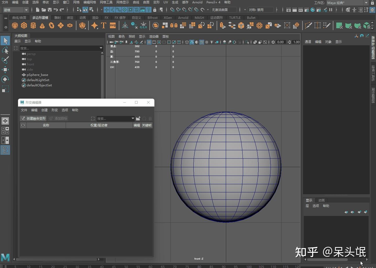Activate the Move tool in toolbox
This screenshot has height=268, width=376.
5,70
